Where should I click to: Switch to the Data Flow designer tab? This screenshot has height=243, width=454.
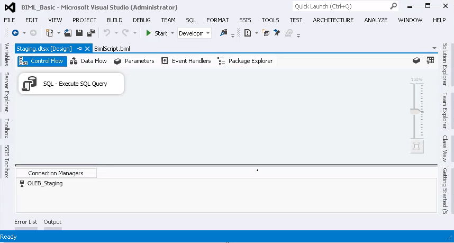(x=88, y=61)
